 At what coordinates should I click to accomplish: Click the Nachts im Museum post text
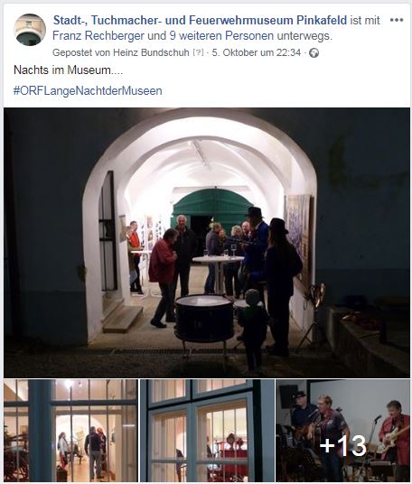tap(69, 70)
